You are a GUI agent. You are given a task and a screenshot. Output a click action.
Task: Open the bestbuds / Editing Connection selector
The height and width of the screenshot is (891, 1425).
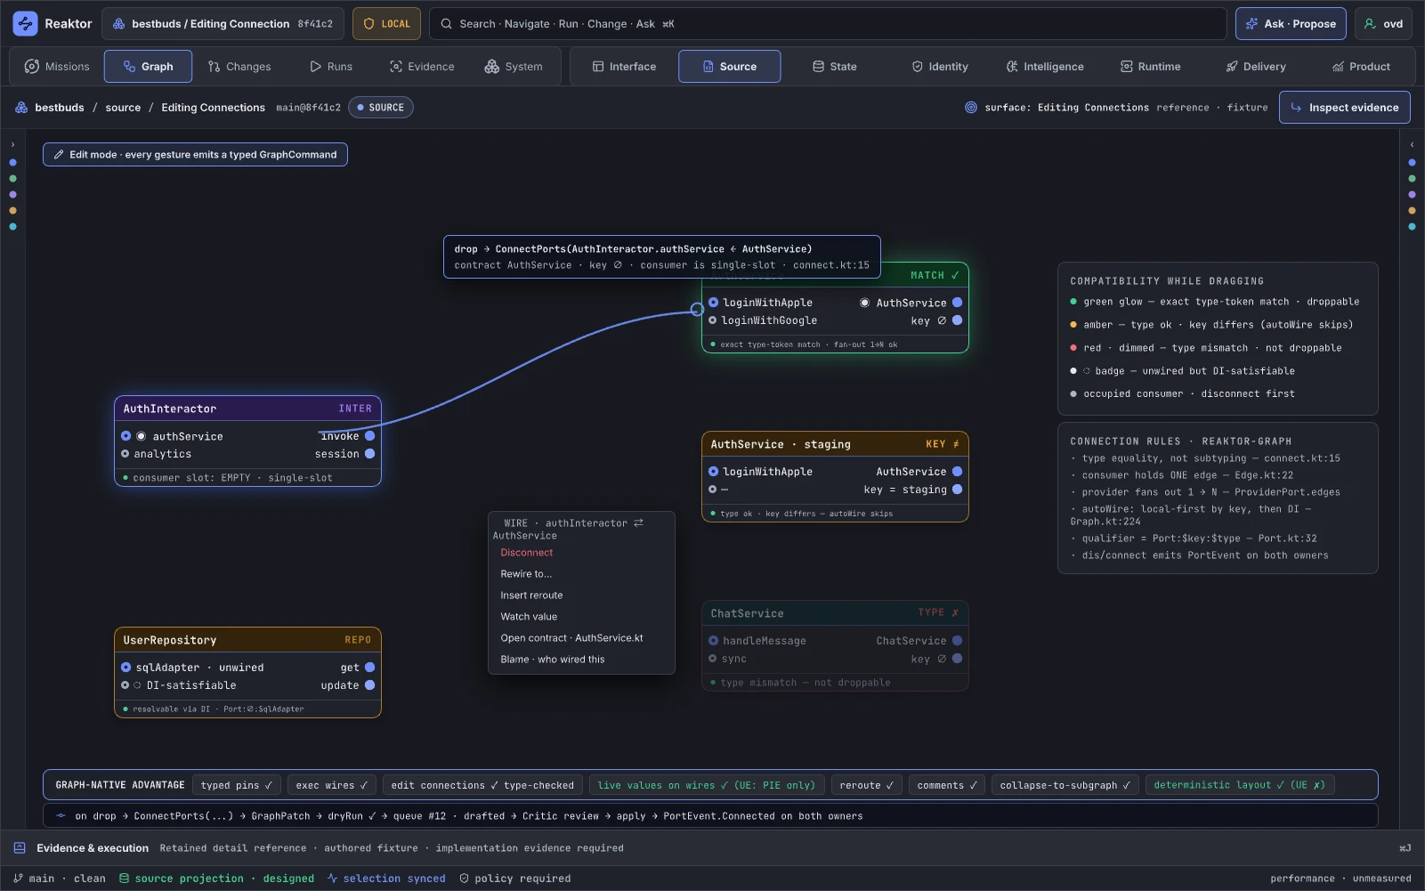(223, 24)
